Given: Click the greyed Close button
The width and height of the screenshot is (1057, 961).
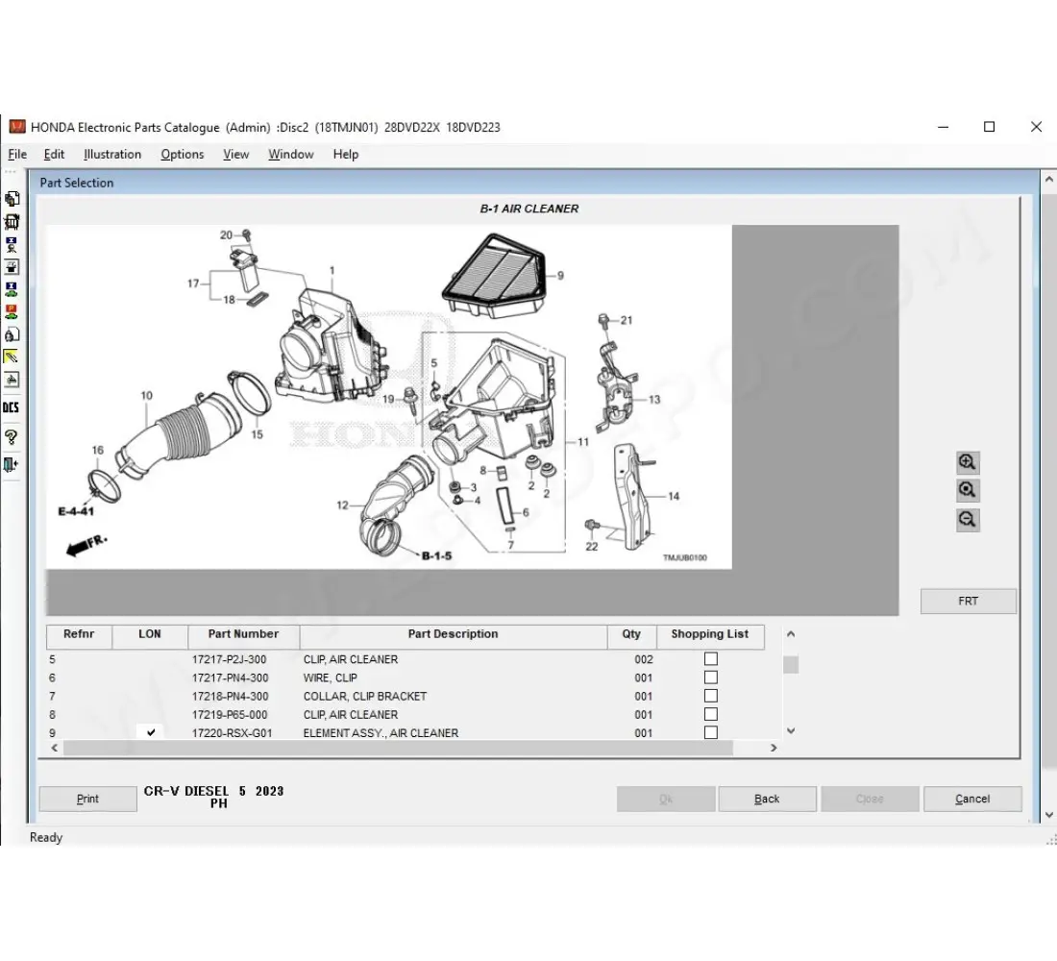Looking at the screenshot, I should click(x=870, y=800).
